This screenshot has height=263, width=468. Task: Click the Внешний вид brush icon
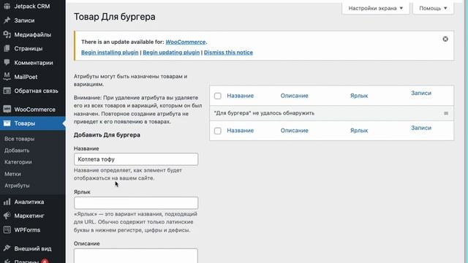7,248
